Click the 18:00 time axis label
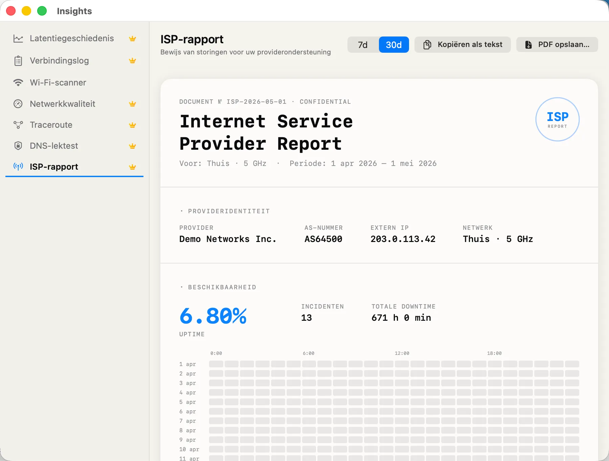 [x=494, y=353]
